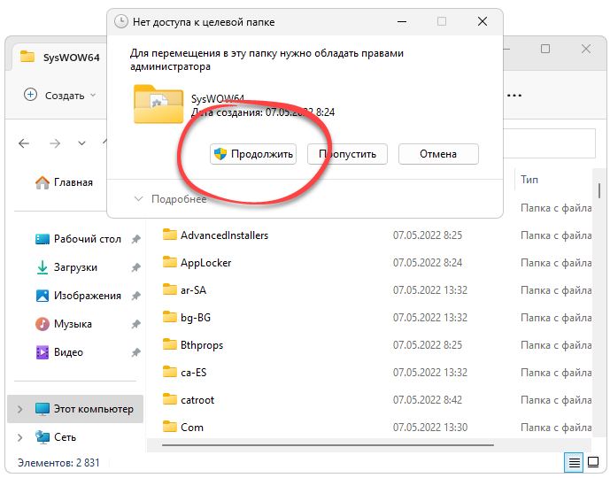Open recent locations dropdown chevron

81,143
